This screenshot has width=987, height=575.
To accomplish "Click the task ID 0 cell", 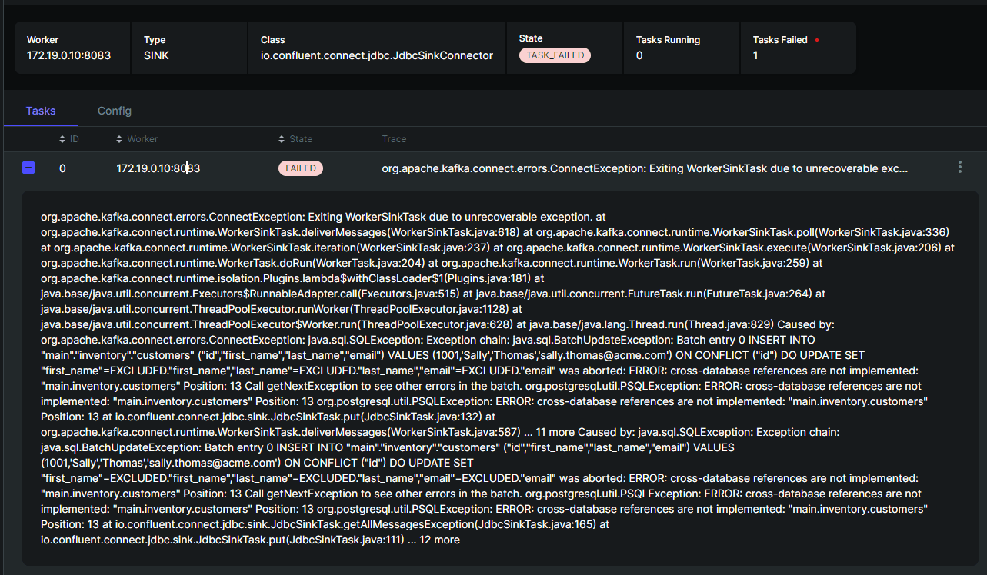I will click(x=62, y=168).
